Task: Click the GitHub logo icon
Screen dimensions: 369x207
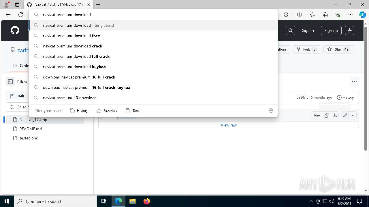Action: pyautogui.click(x=15, y=30)
